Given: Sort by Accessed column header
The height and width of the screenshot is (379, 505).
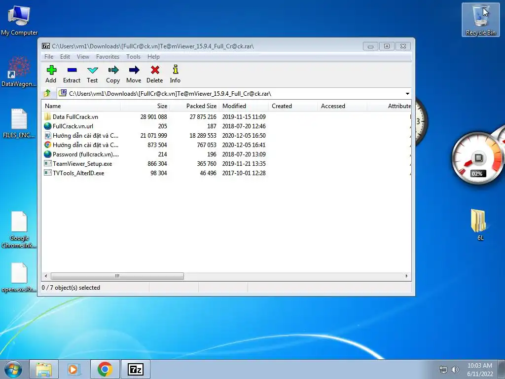Looking at the screenshot, I should [342, 106].
